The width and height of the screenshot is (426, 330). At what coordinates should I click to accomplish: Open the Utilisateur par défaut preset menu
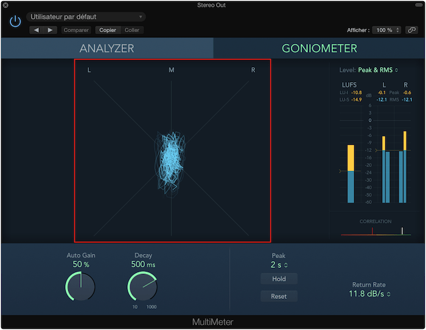click(x=86, y=17)
